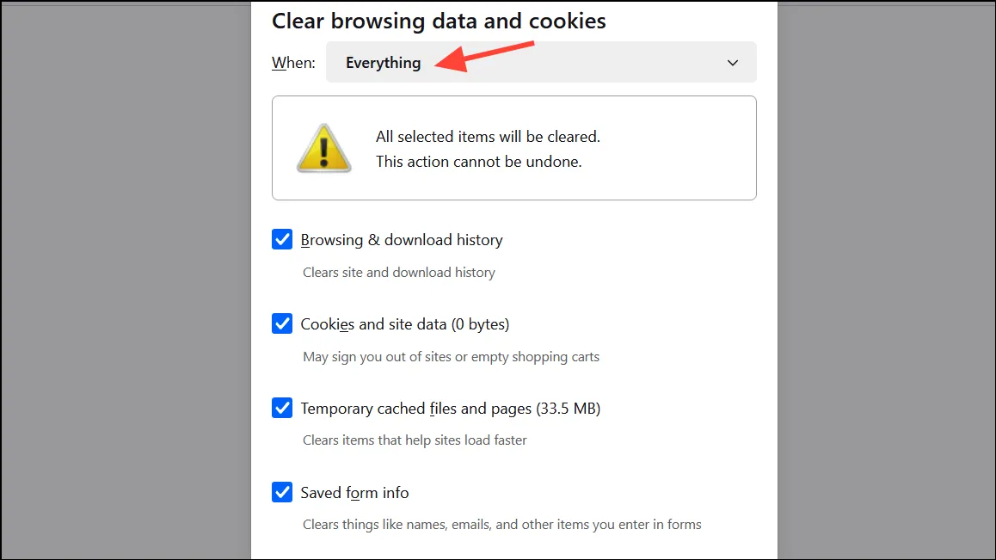Viewport: 996px width, 560px height.
Task: Click the "Clears items that help sites load faster" text
Action: coord(415,440)
